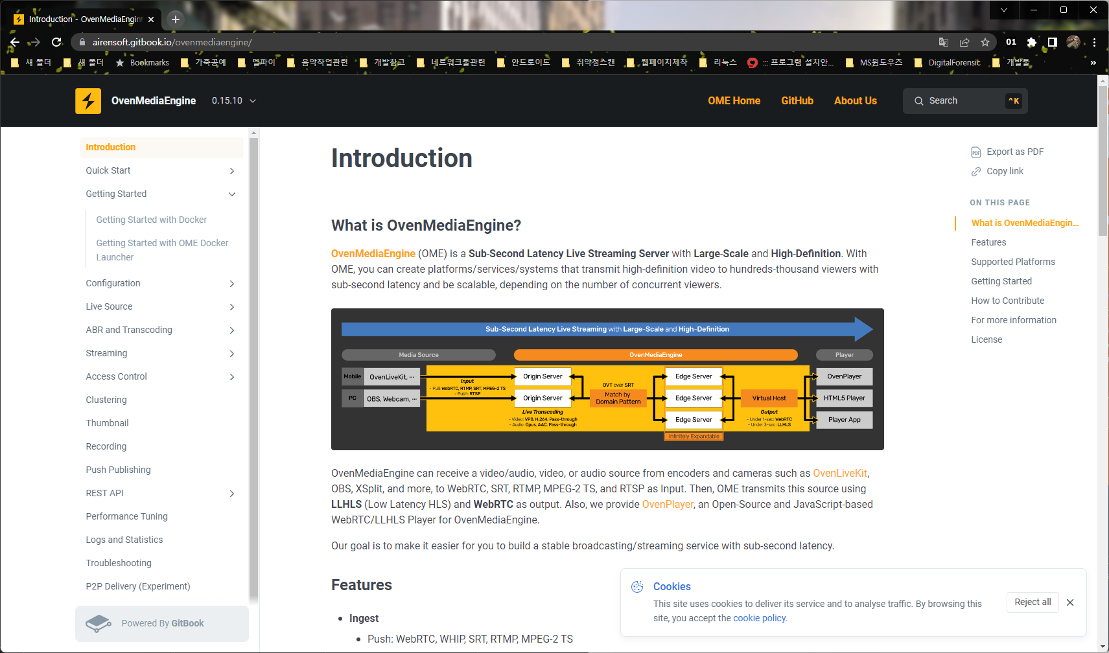The height and width of the screenshot is (653, 1109).
Task: Click the user profile avatar icon
Action: (x=1073, y=42)
